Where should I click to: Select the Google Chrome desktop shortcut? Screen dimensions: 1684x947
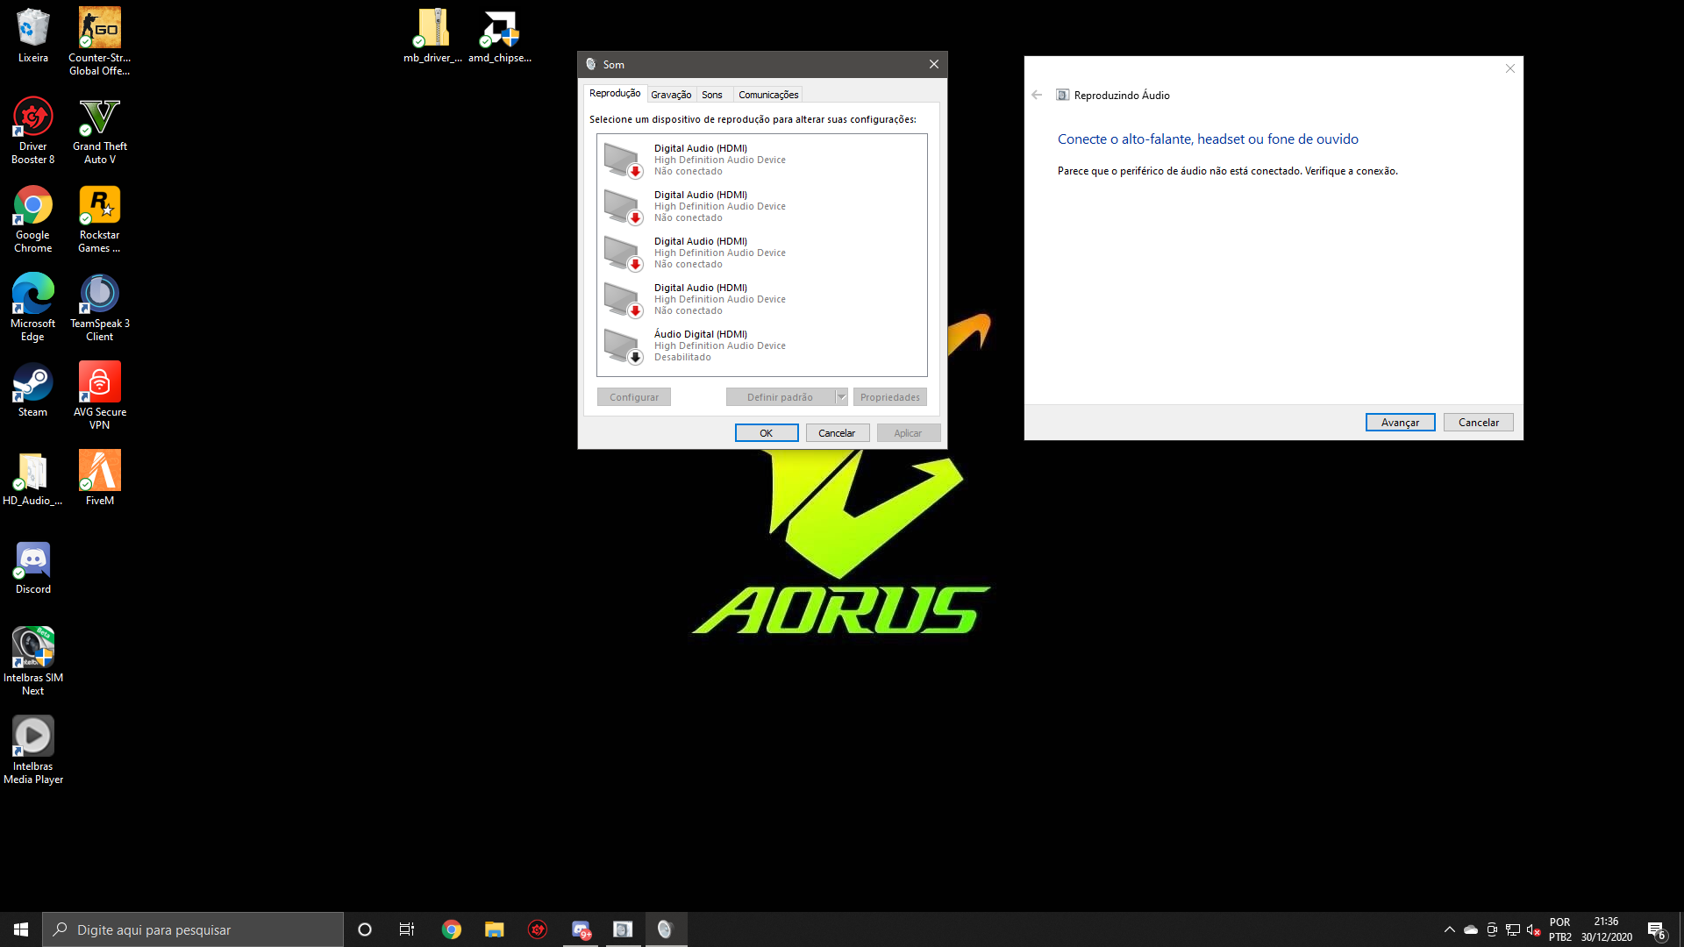(32, 219)
